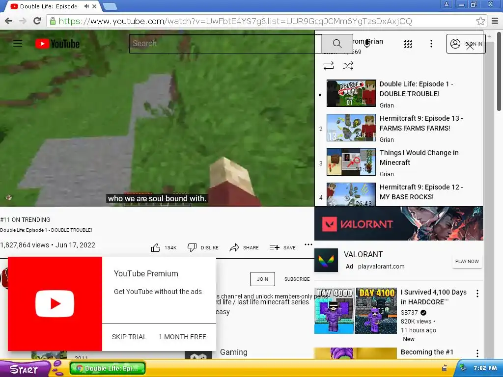Open the YouTube apps grid icon
The height and width of the screenshot is (377, 503).
click(x=407, y=44)
